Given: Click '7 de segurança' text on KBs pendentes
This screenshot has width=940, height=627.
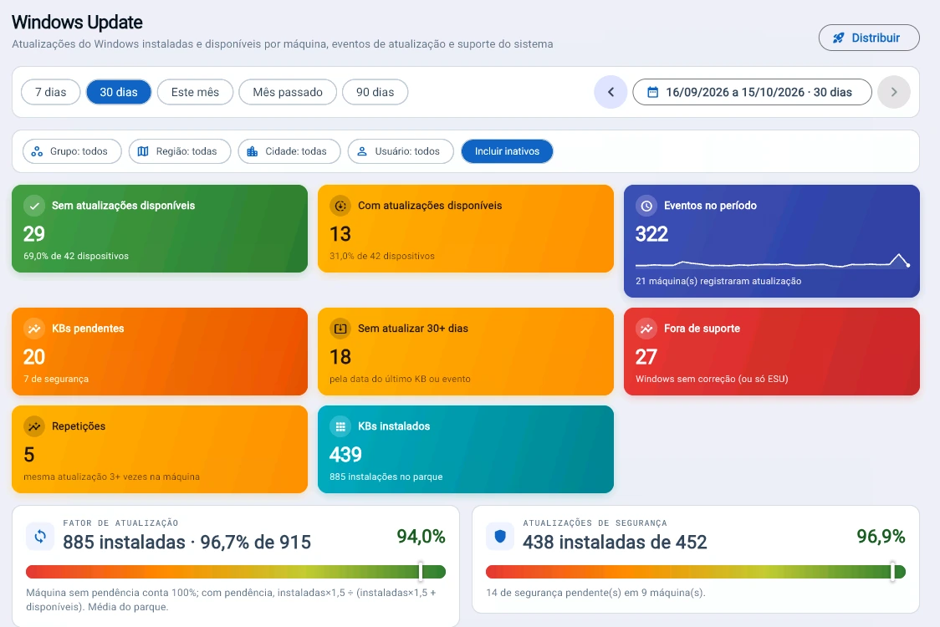Looking at the screenshot, I should (x=56, y=379).
